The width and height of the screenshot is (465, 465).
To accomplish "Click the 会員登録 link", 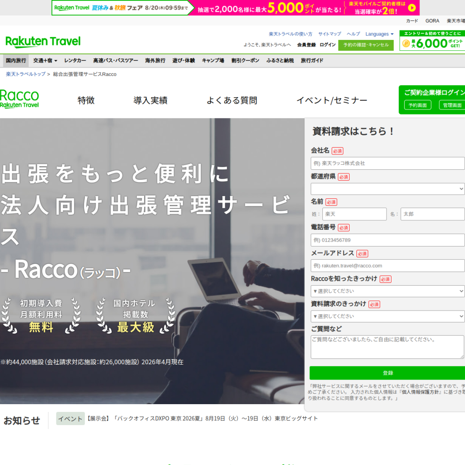I will 307,45.
